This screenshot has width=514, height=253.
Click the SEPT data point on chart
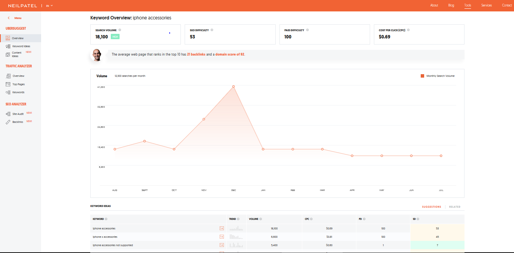point(144,141)
